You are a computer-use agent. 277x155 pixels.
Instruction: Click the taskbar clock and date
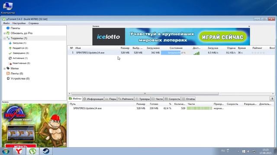[265, 151]
